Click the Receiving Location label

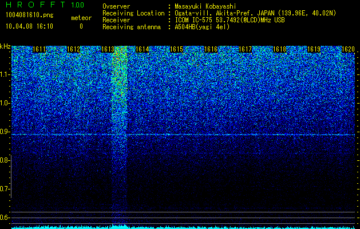(133, 13)
